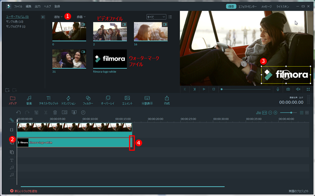Open エフェクトセンター
The height and width of the screenshot is (196, 315).
click(x=247, y=7)
